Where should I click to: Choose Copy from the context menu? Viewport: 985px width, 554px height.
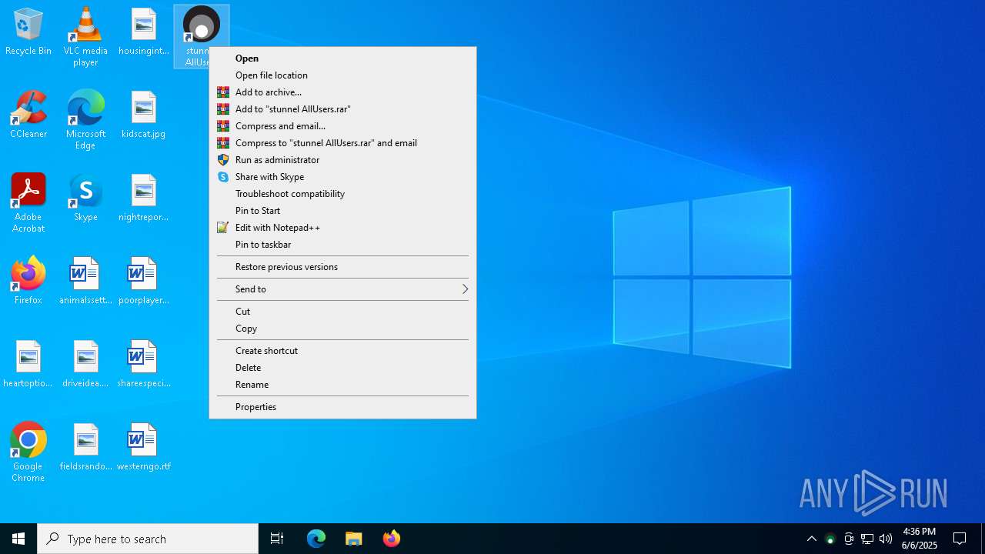pos(342,329)
